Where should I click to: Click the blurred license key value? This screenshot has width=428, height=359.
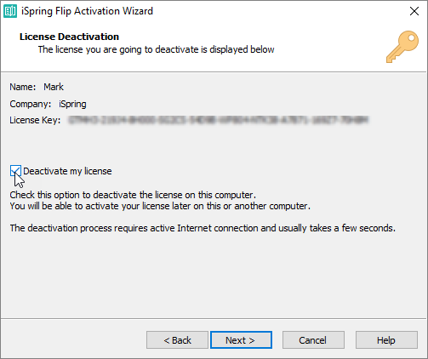click(219, 120)
